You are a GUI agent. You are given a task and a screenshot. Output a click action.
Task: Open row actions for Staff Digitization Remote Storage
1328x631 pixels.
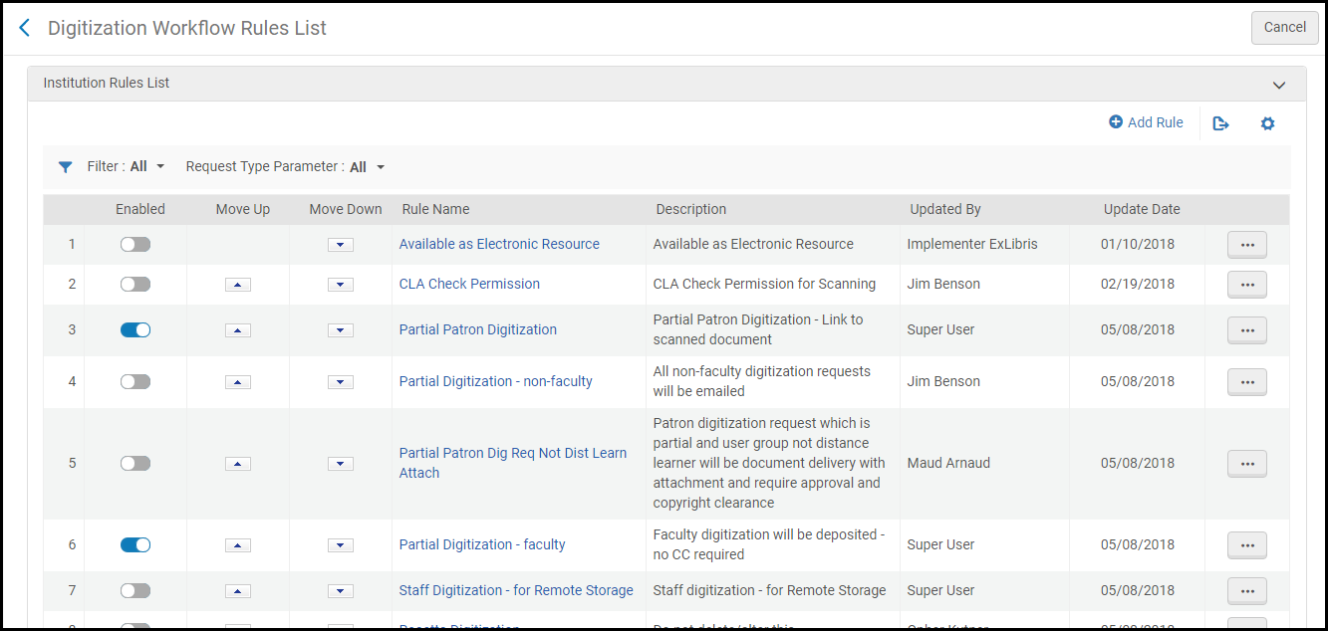[1247, 591]
